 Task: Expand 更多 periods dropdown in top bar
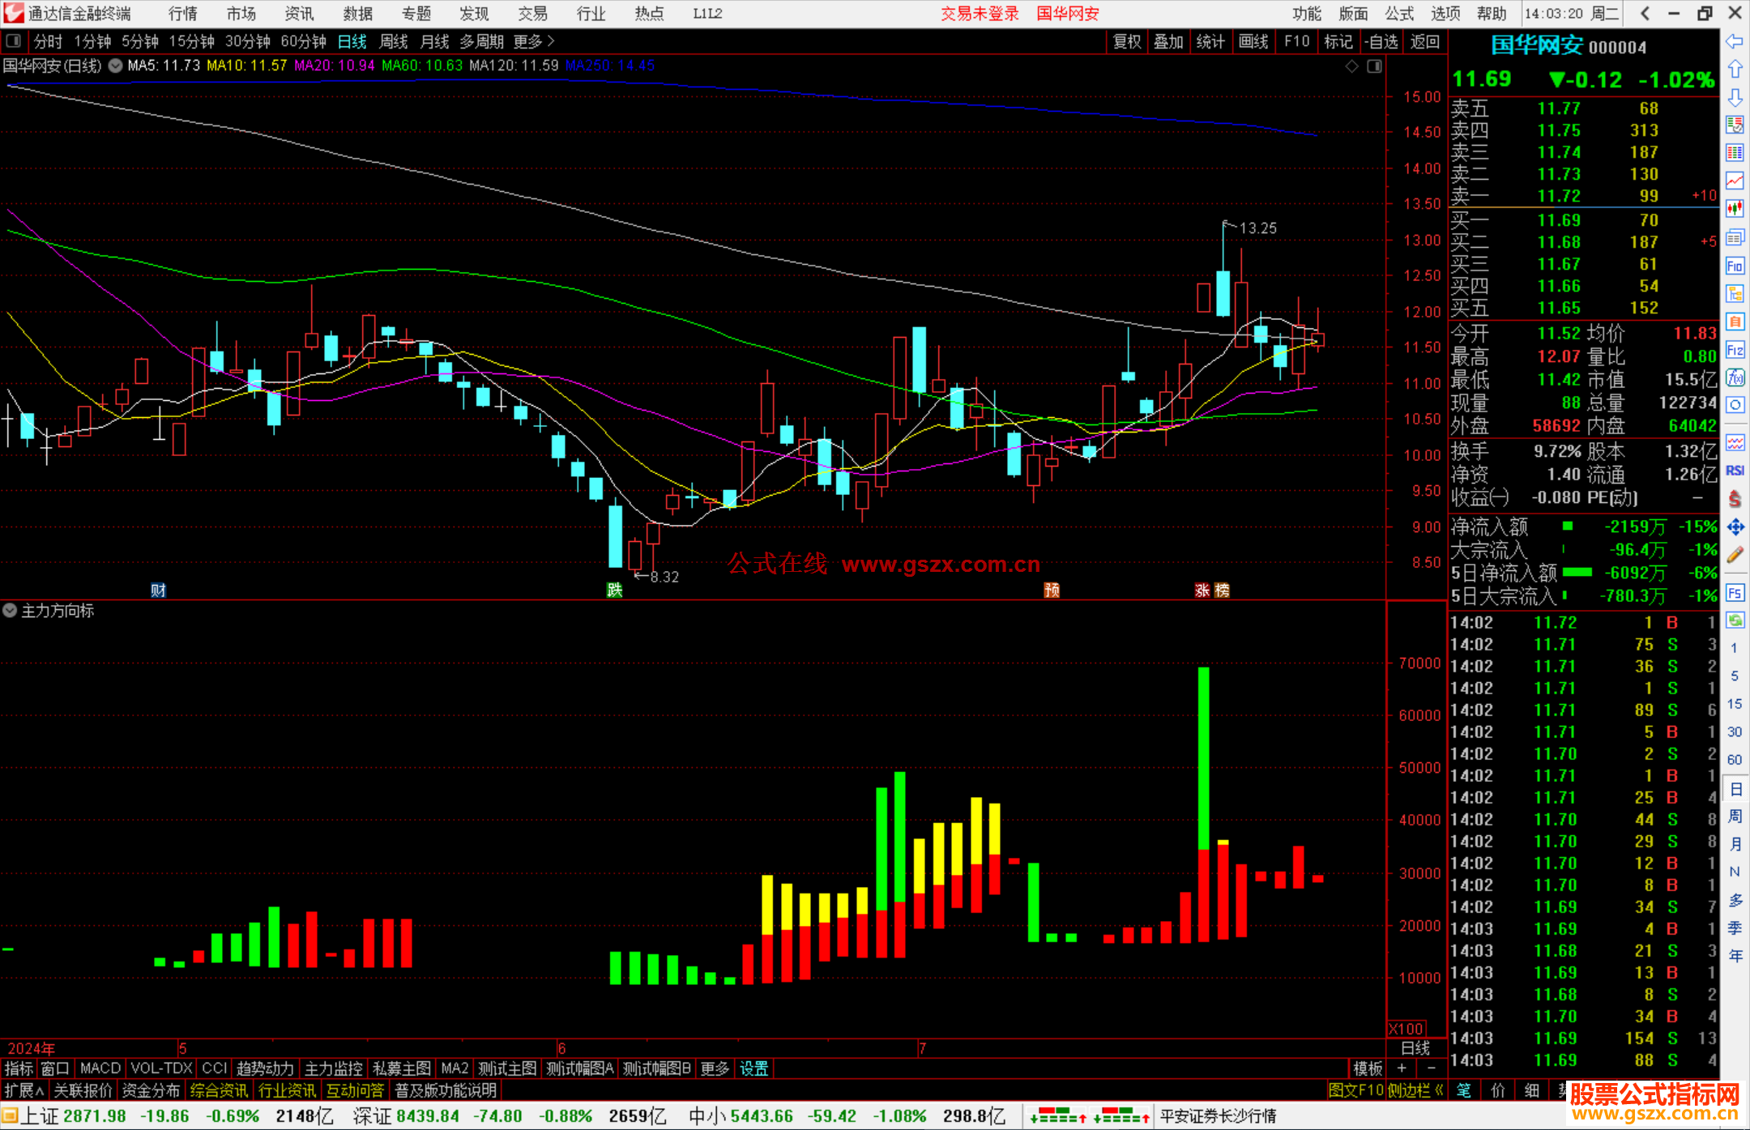tap(534, 41)
